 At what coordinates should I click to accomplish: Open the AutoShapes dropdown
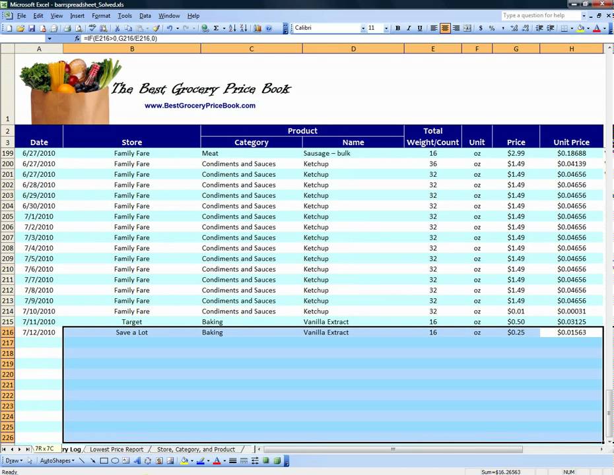pyautogui.click(x=57, y=461)
